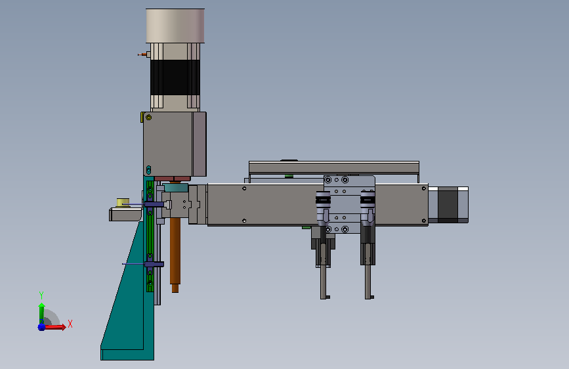The image size is (569, 369).
Task: Select the flat cover plate above the actuator
Action: (334, 167)
